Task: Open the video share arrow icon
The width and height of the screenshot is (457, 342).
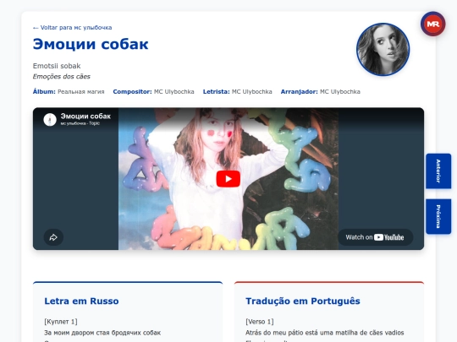Action: coord(53,237)
